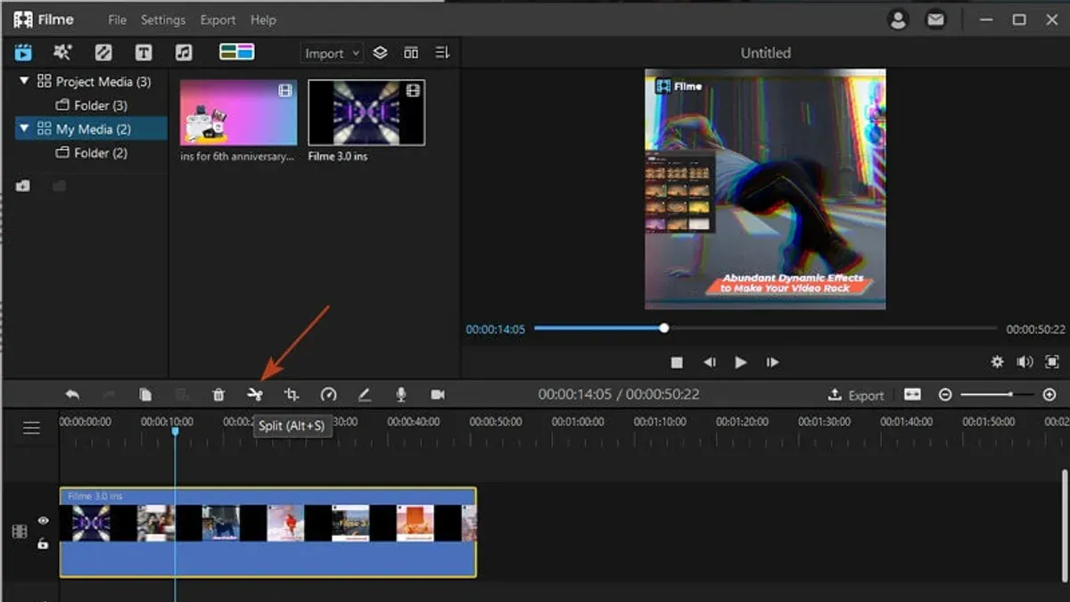Viewport: 1070px width, 602px height.
Task: Select Folder (3) under Project Media
Action: tap(91, 105)
